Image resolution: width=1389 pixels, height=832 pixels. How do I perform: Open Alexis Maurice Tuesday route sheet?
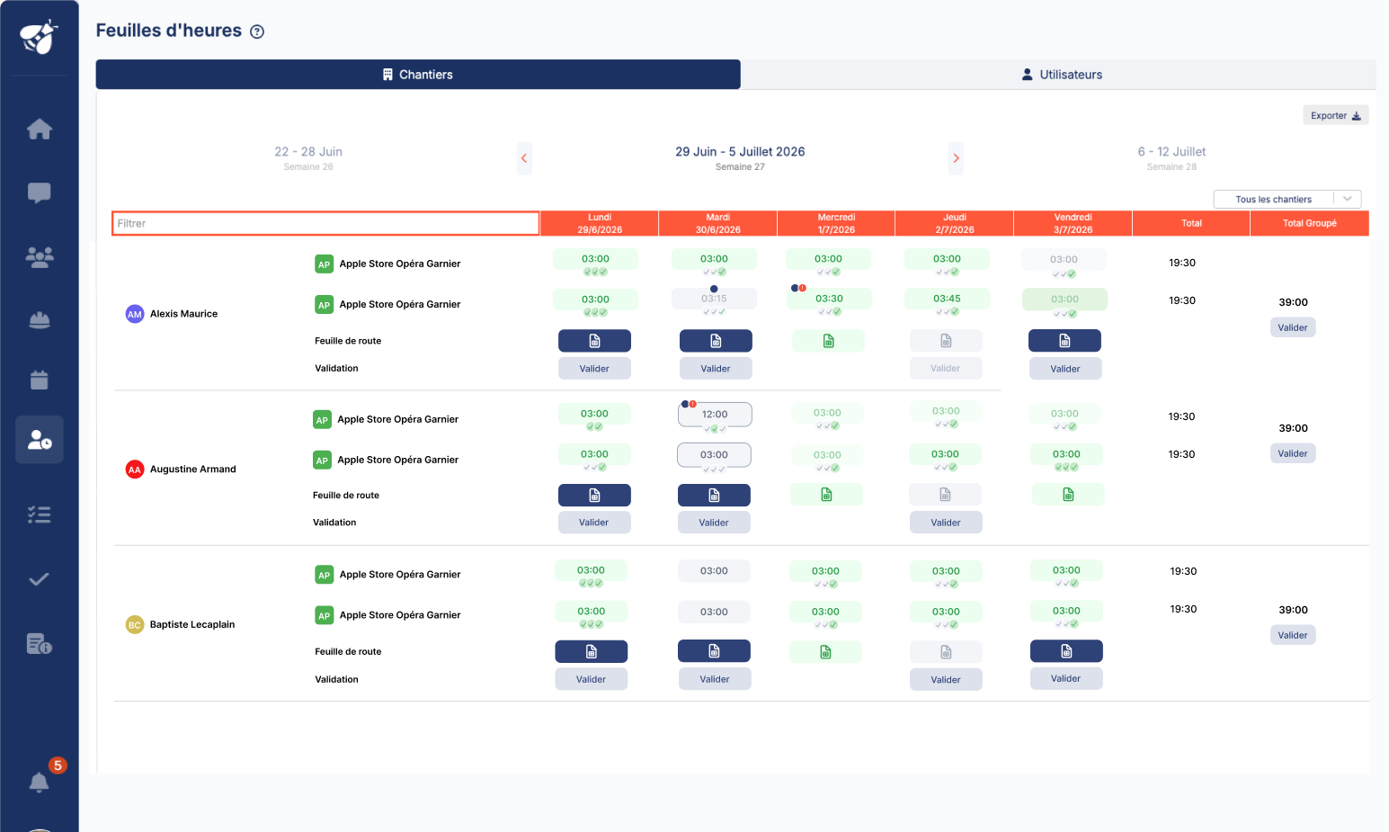point(716,341)
